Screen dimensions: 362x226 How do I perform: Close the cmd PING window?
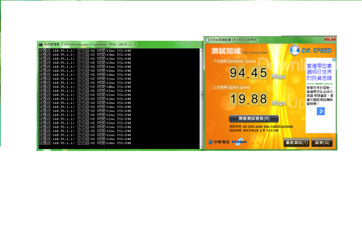click(198, 43)
